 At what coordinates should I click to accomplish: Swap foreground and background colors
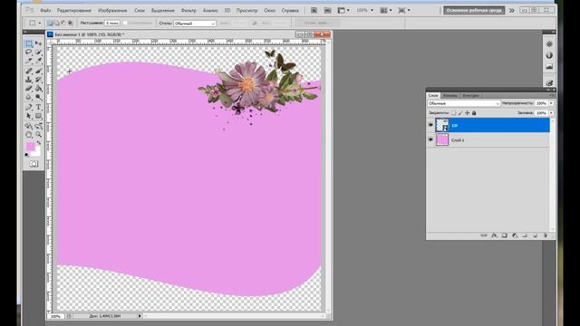tap(39, 143)
